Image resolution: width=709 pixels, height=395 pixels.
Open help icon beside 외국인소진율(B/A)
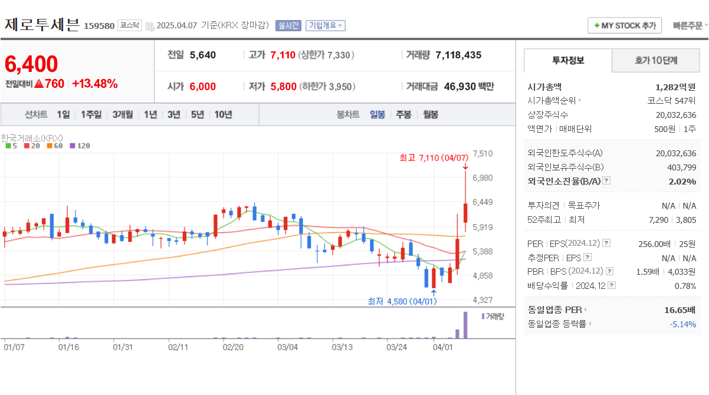[606, 181]
